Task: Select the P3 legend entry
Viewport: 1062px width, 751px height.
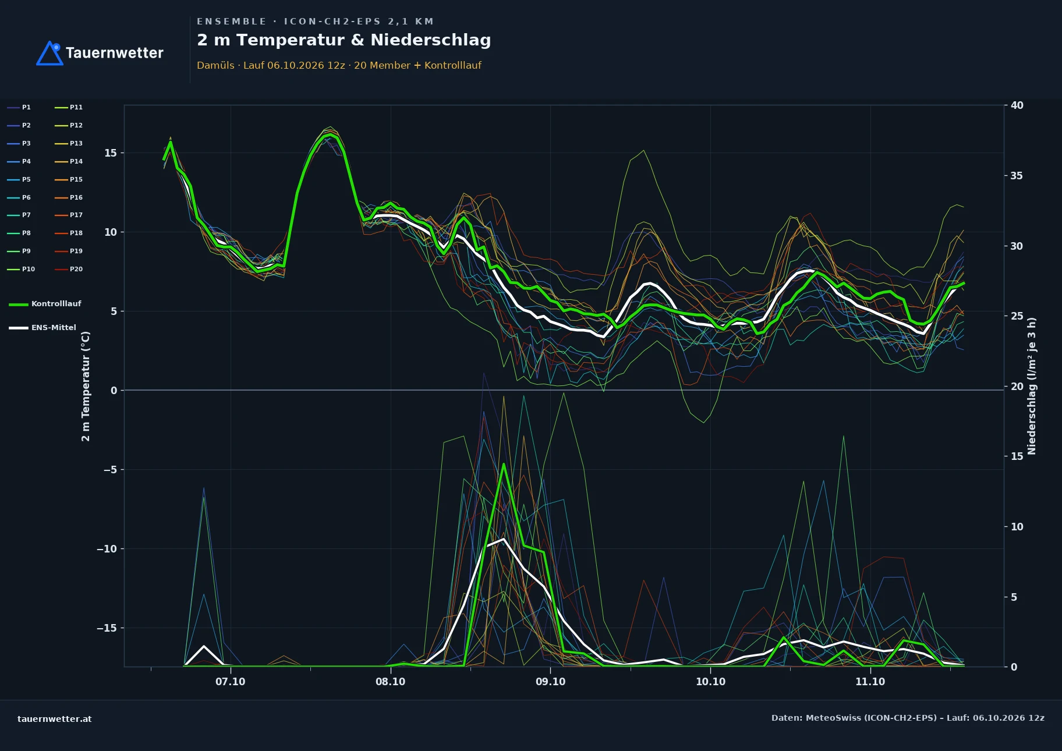Action: (19, 143)
